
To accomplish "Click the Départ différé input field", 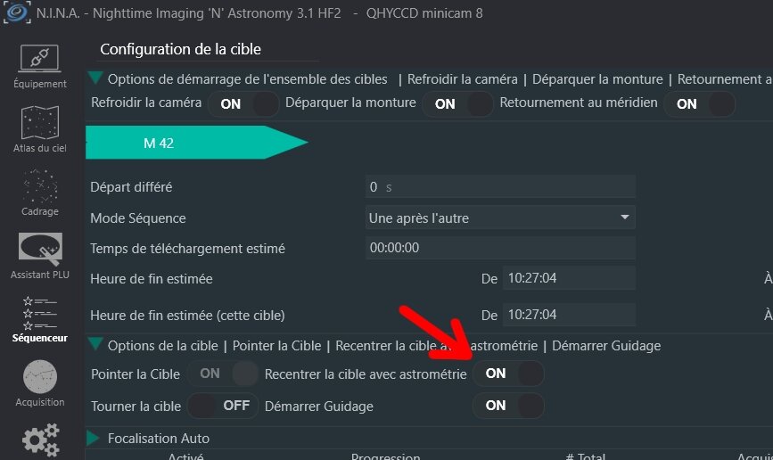I will 501,186.
